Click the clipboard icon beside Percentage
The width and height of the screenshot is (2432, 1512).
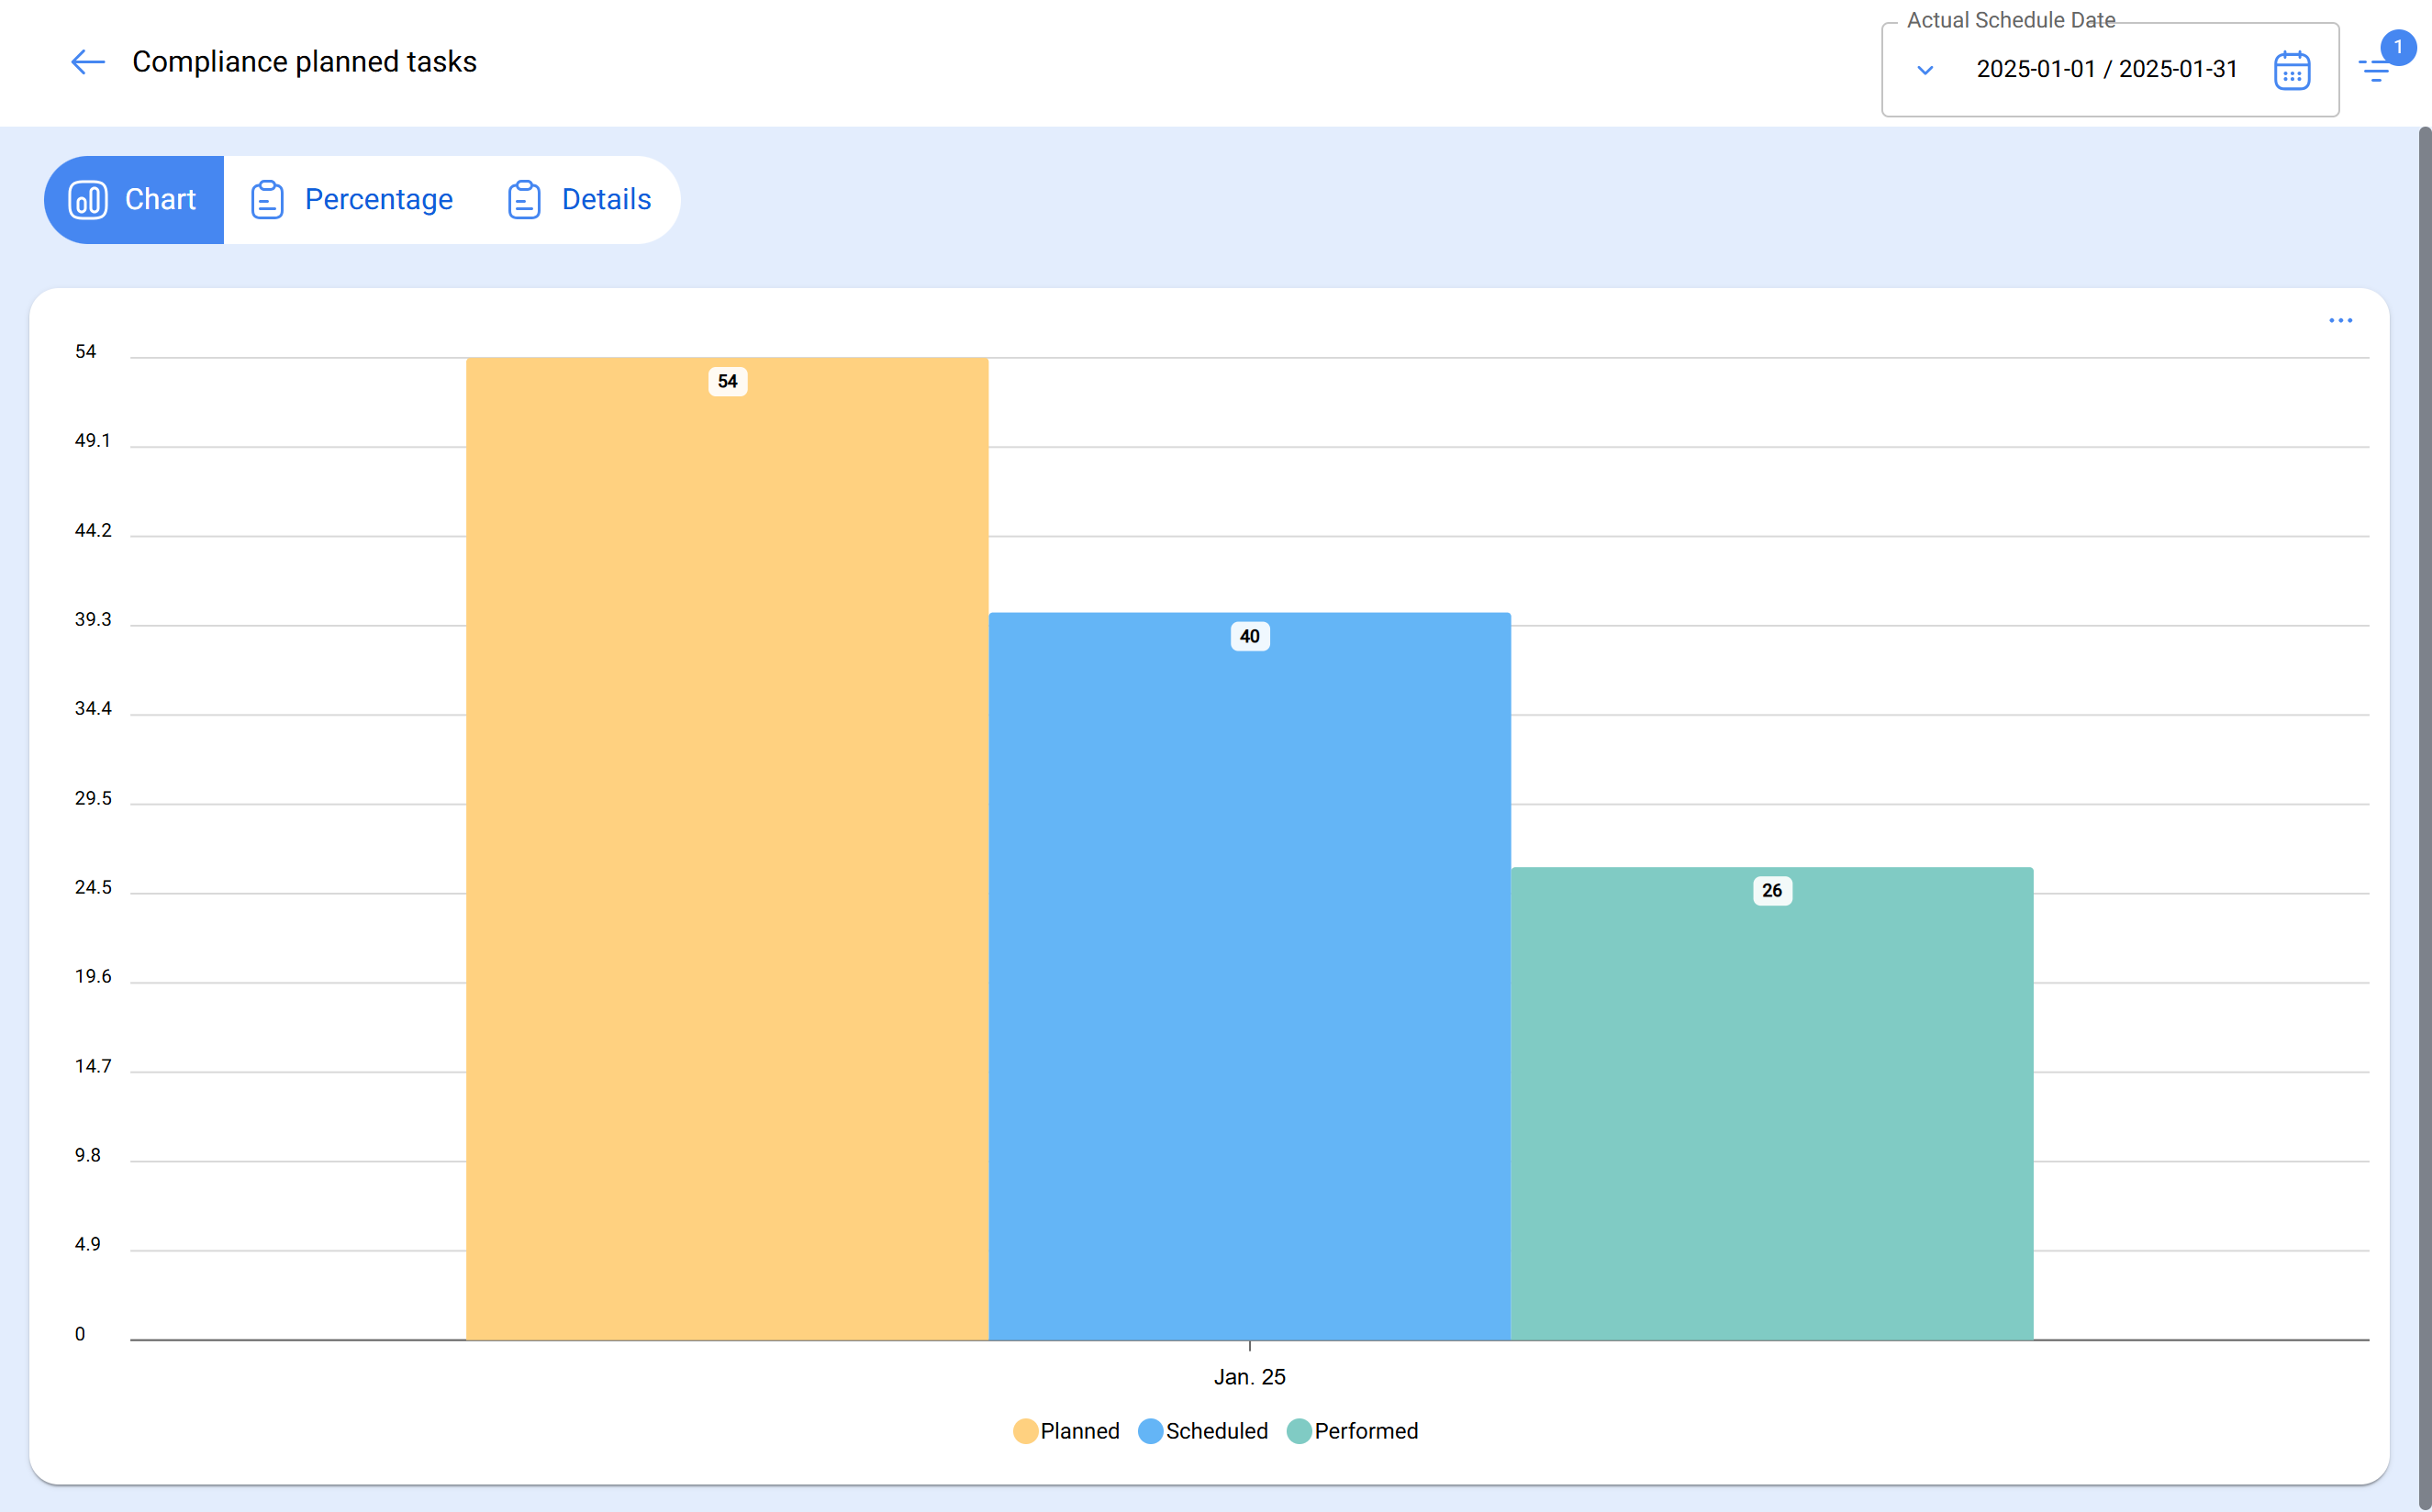tap(267, 200)
